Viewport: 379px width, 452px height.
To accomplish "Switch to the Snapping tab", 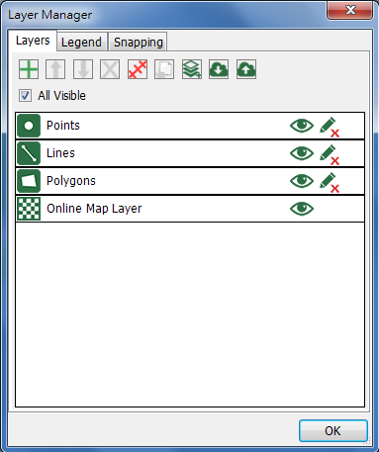I will 139,43.
